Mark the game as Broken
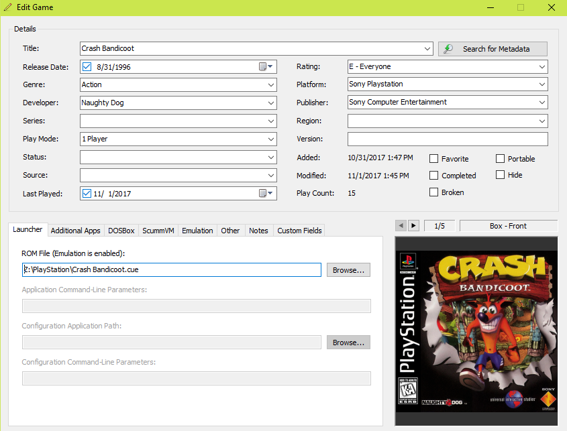Image resolution: width=567 pixels, height=431 pixels. [433, 192]
